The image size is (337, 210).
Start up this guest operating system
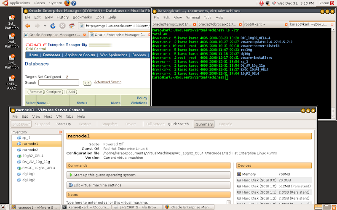tap(148, 175)
